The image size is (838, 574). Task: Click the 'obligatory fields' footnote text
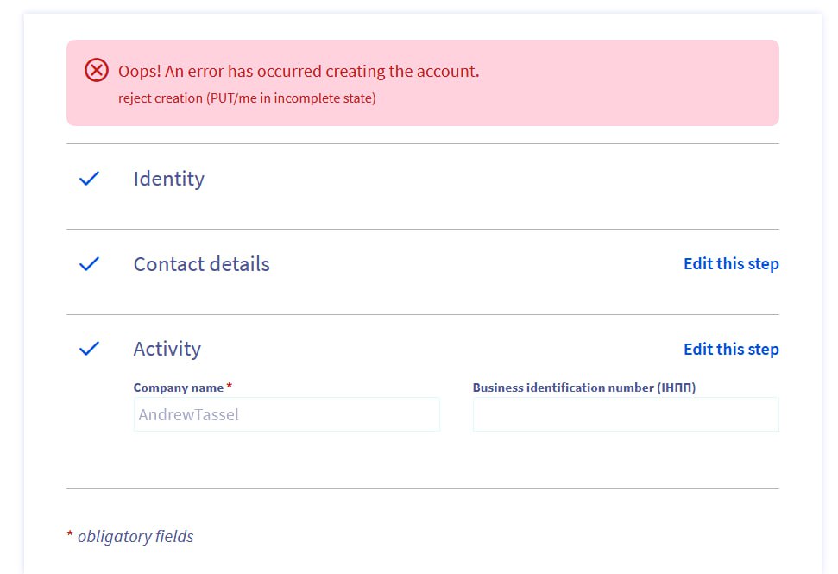pyautogui.click(x=135, y=536)
